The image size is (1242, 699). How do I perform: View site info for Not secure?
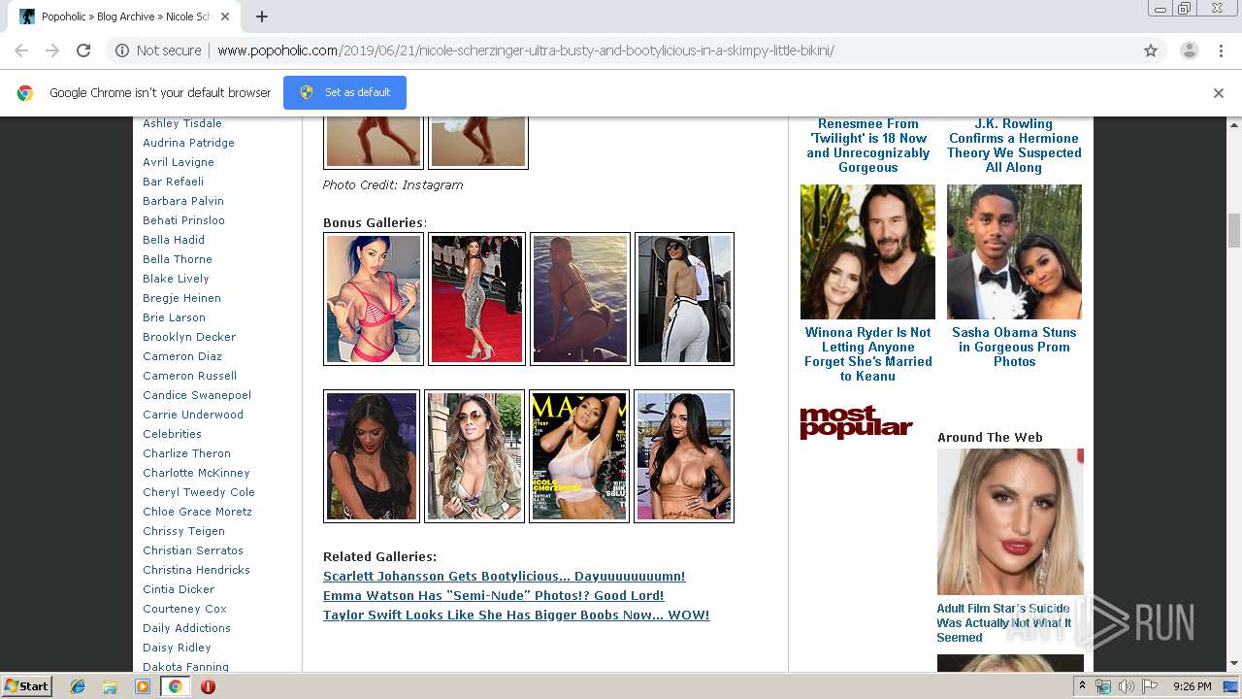pos(158,50)
